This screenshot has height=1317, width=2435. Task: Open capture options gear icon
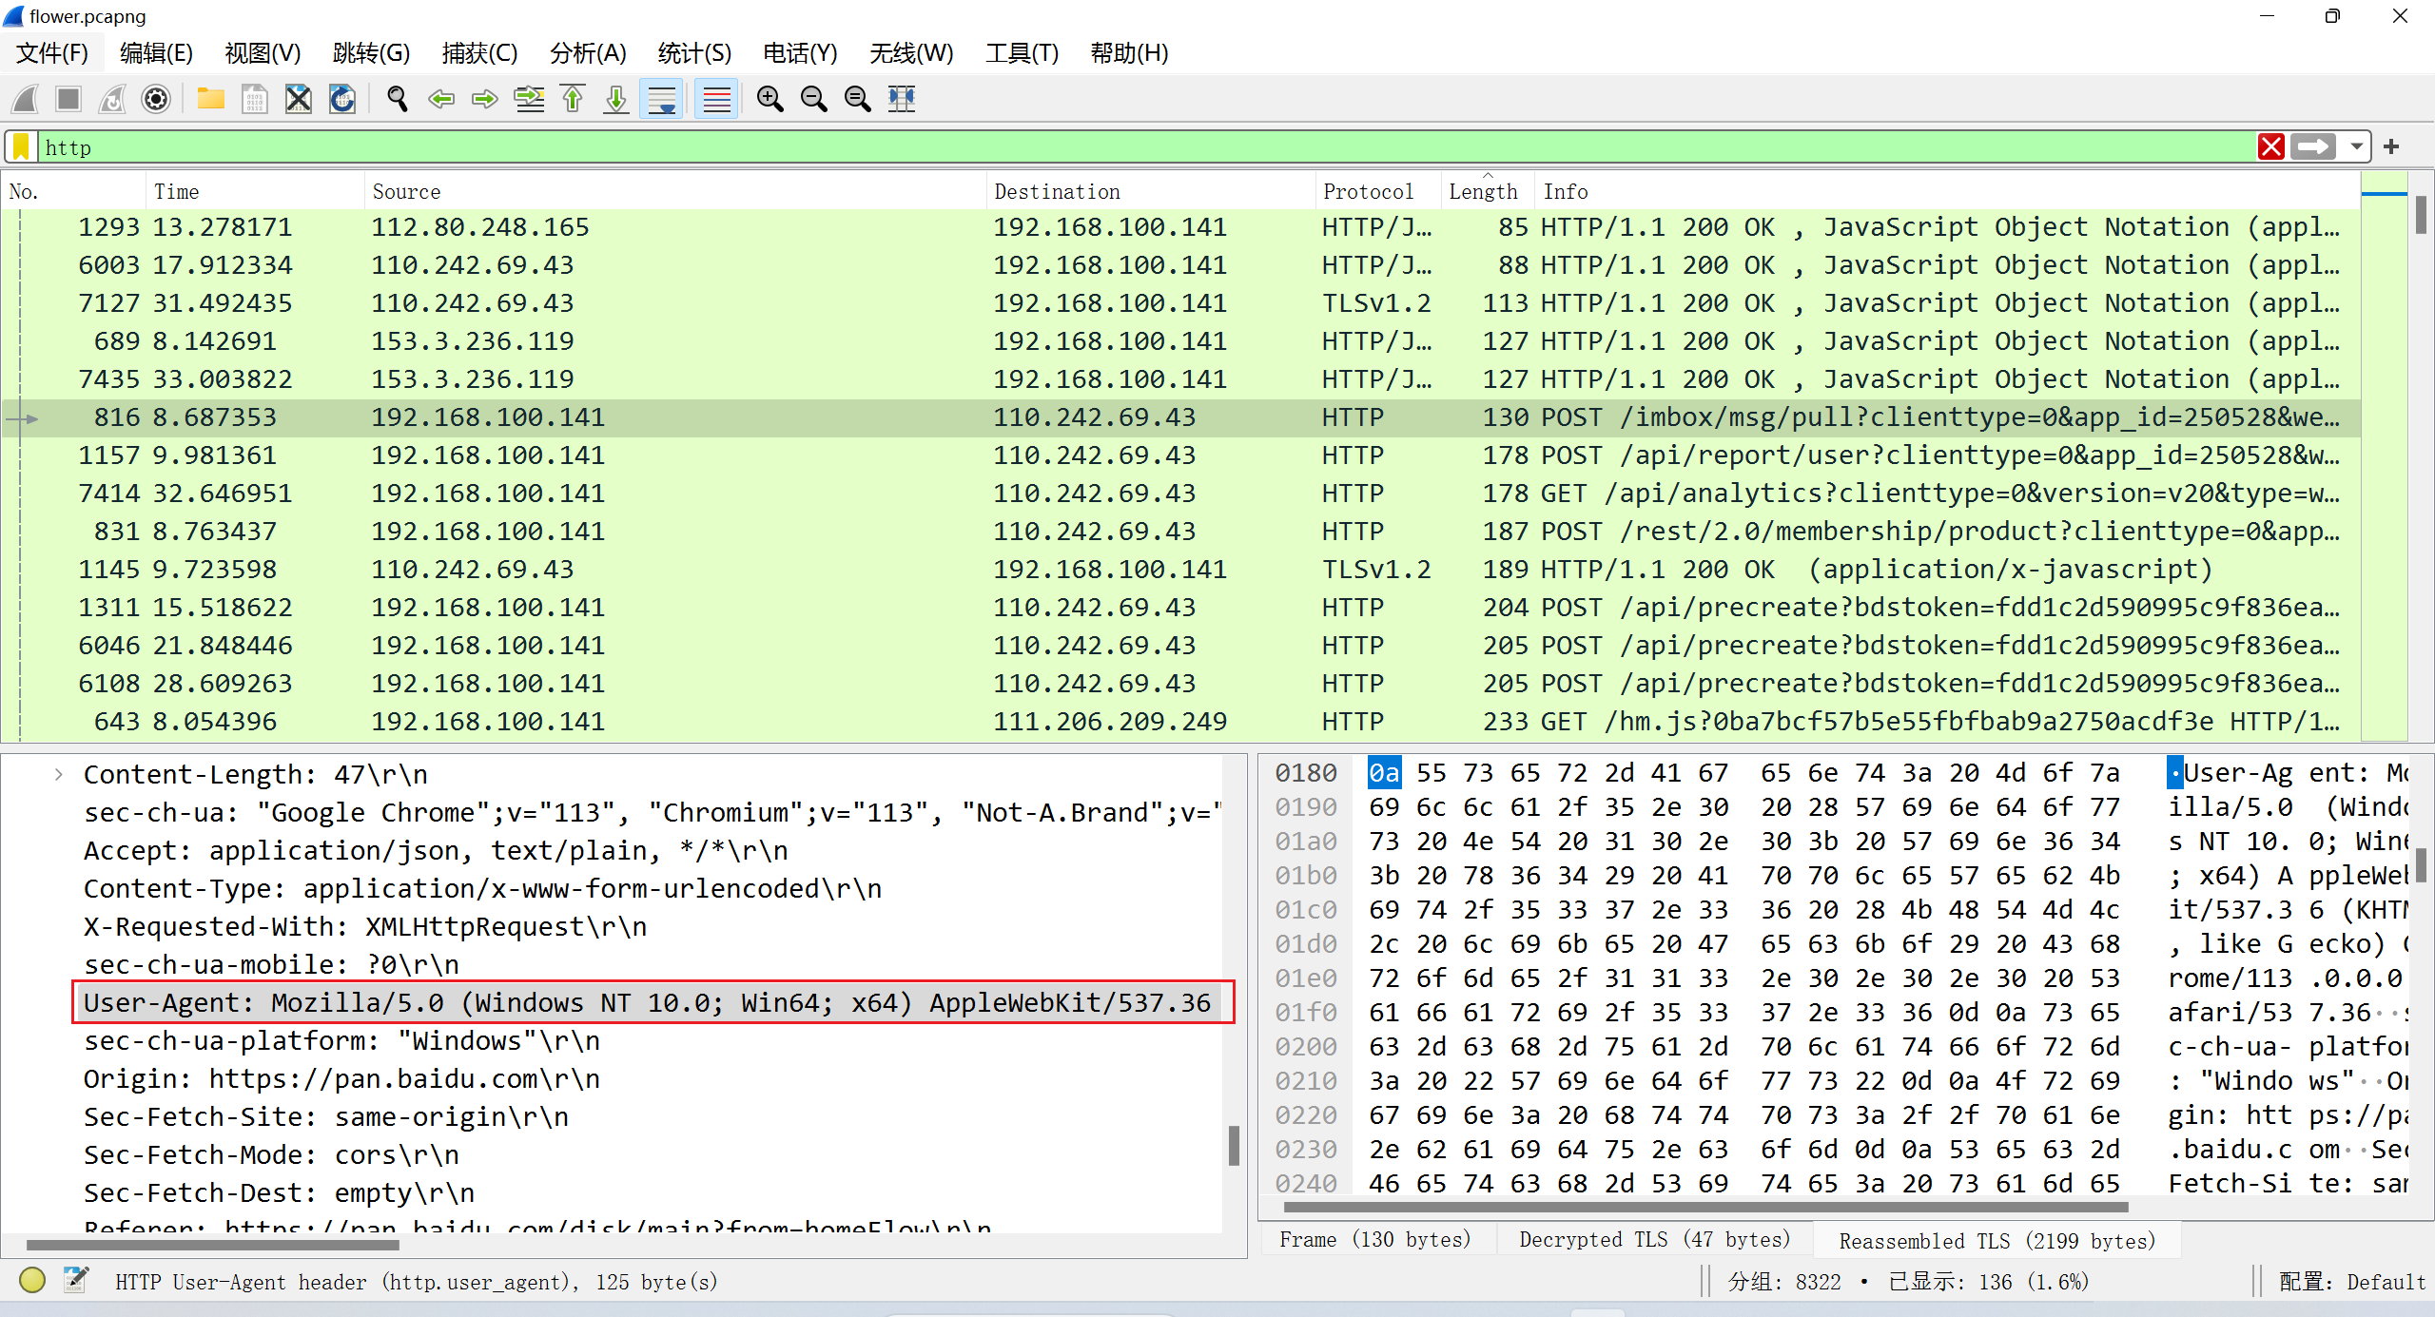pos(156,99)
